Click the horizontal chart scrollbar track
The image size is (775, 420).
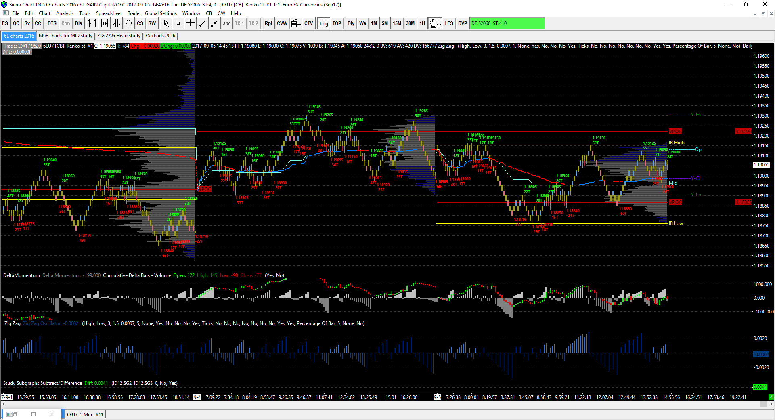(x=387, y=404)
